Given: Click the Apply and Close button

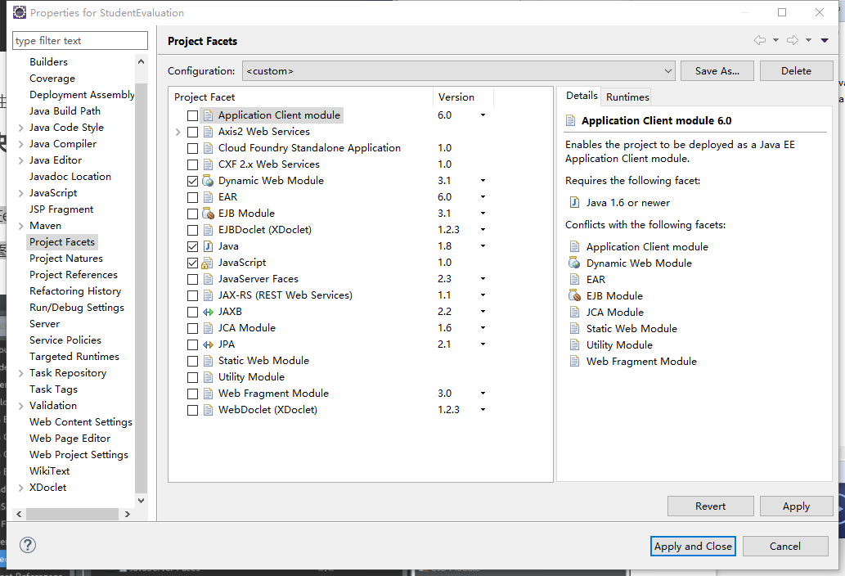Looking at the screenshot, I should tap(693, 547).
